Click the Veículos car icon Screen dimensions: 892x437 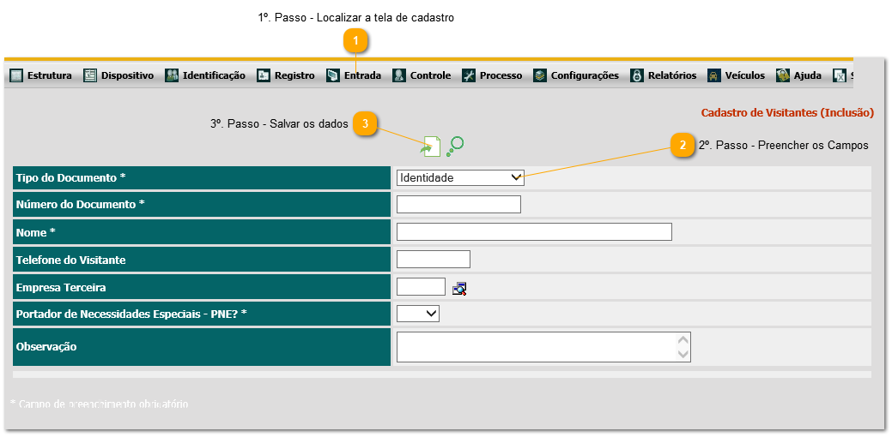pyautogui.click(x=714, y=75)
